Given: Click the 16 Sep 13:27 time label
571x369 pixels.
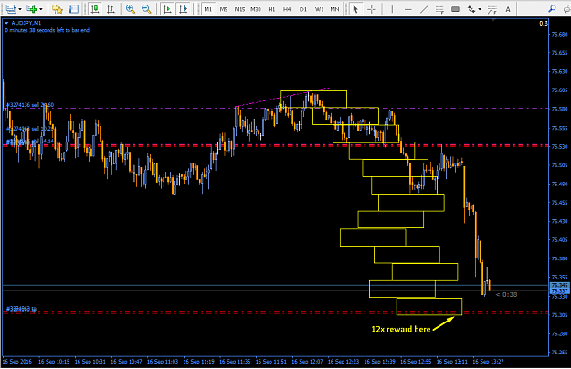Looking at the screenshot, I should [x=488, y=362].
